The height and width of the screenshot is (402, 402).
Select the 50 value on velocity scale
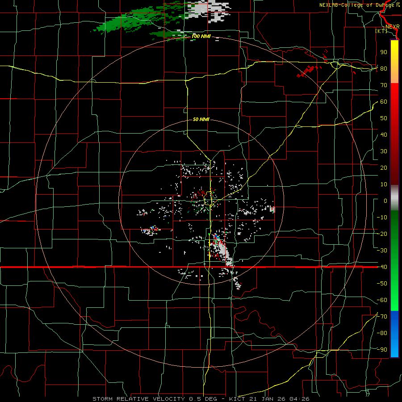click(384, 118)
